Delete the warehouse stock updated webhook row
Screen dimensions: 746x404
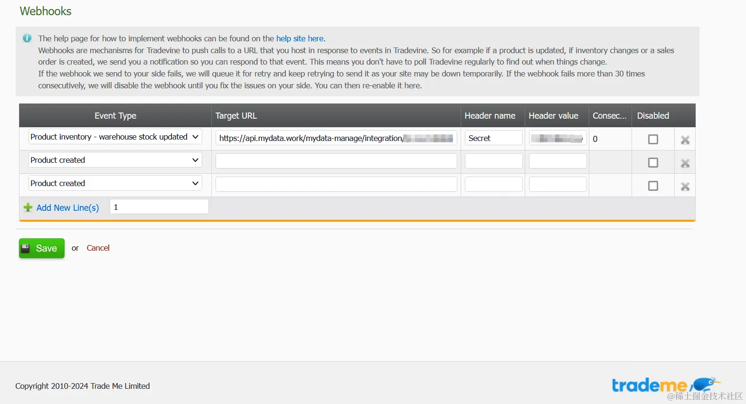pos(685,140)
